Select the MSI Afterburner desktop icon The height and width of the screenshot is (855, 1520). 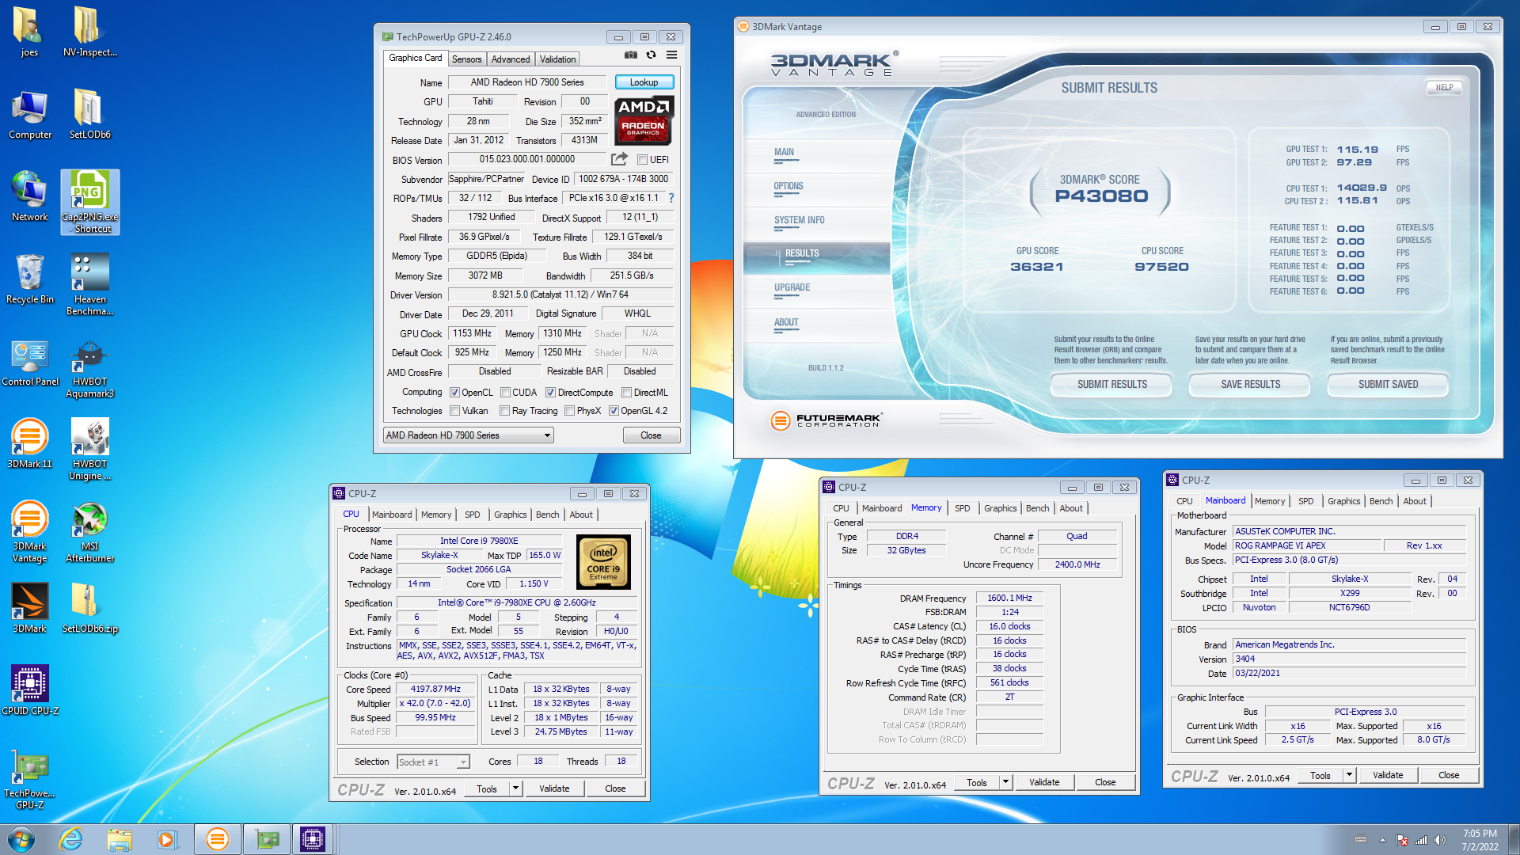(x=89, y=532)
